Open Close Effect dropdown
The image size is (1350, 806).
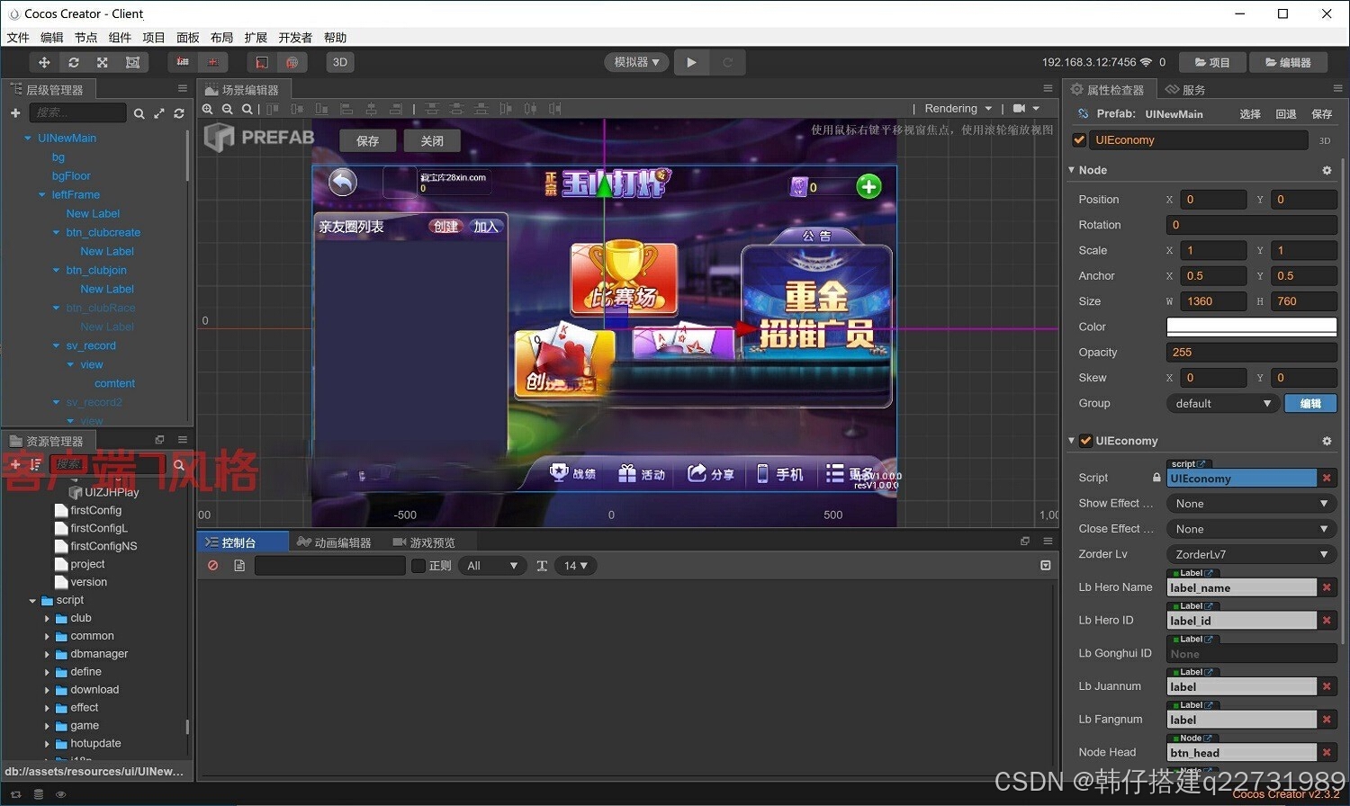pyautogui.click(x=1252, y=529)
